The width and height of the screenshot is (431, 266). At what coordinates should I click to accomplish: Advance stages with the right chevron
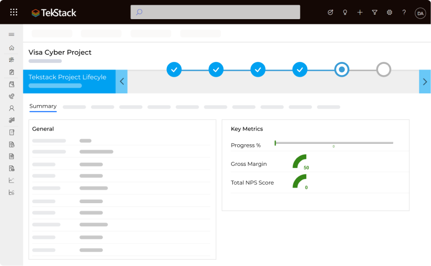[425, 81]
